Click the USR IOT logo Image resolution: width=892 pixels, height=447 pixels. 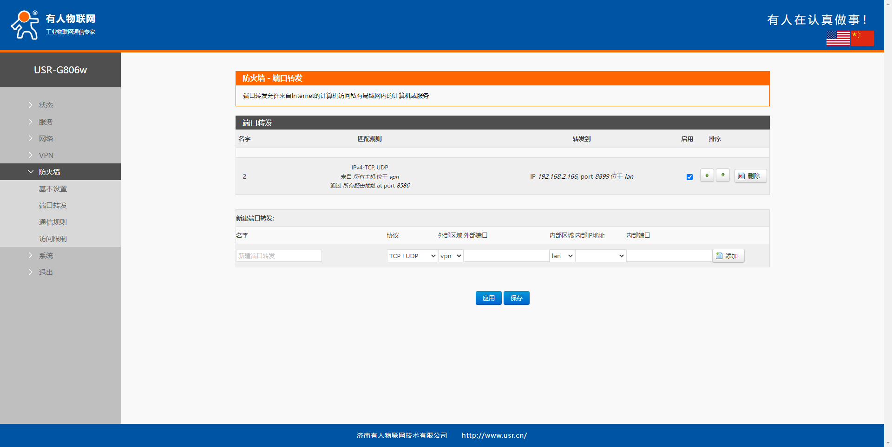(53, 25)
